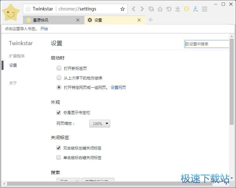Click the 设置网页 link
The height and width of the screenshot is (188, 236).
[x=118, y=88]
